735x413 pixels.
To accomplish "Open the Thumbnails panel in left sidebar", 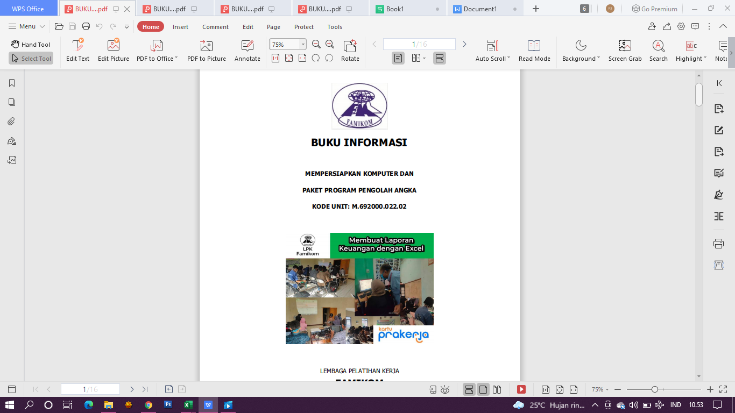I will coord(12,102).
